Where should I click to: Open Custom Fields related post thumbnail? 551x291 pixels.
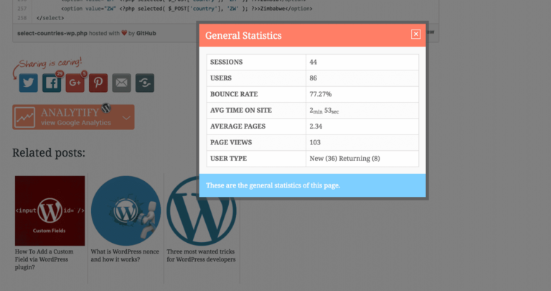coord(50,211)
